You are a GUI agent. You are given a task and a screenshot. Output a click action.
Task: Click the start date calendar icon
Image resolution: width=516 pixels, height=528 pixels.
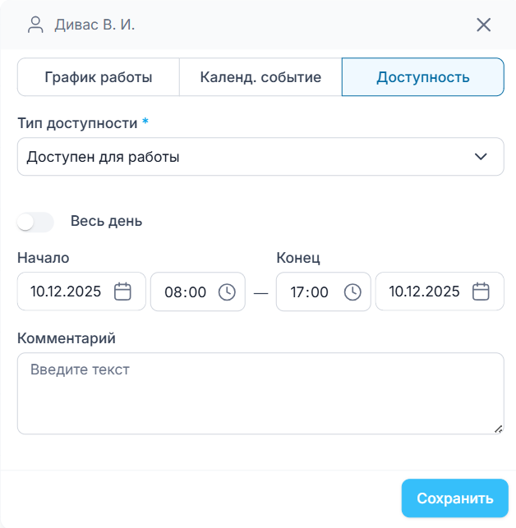click(122, 292)
